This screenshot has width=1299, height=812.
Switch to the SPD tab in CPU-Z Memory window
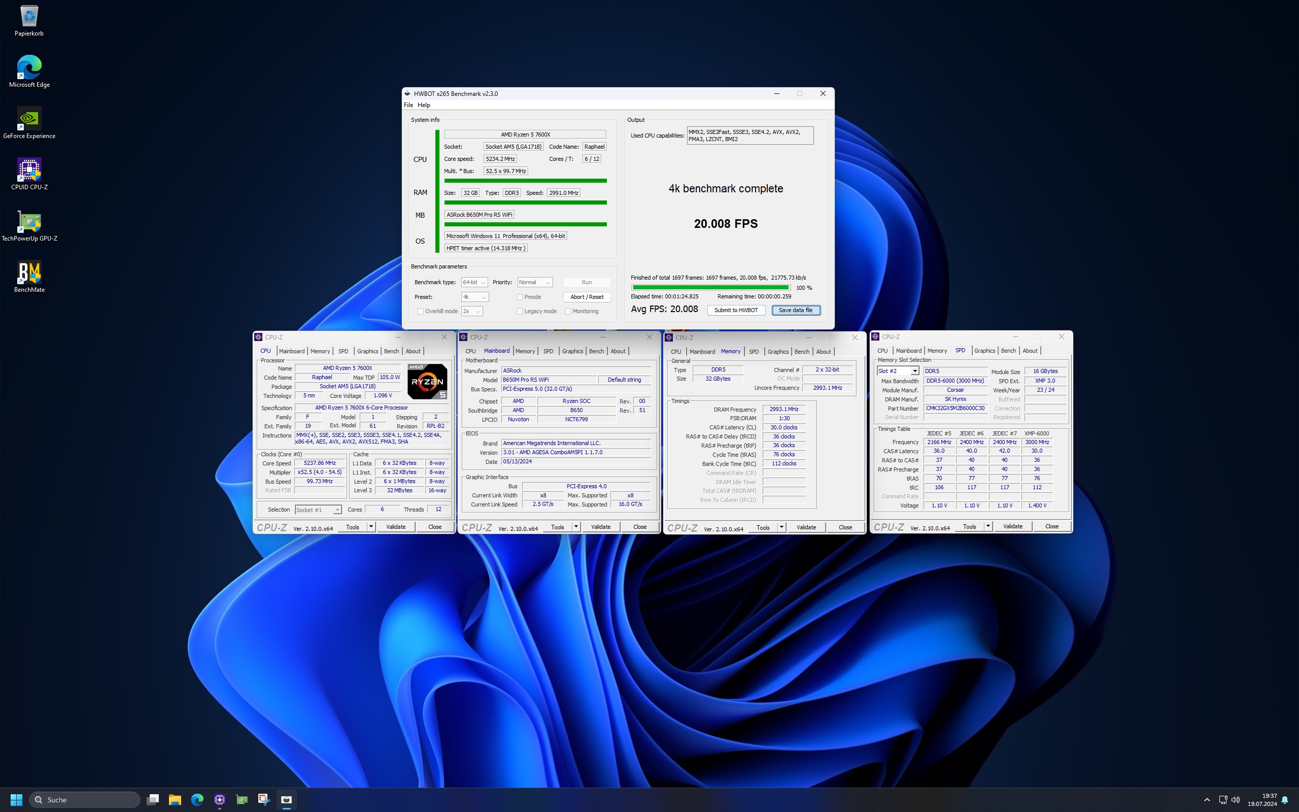tap(754, 352)
